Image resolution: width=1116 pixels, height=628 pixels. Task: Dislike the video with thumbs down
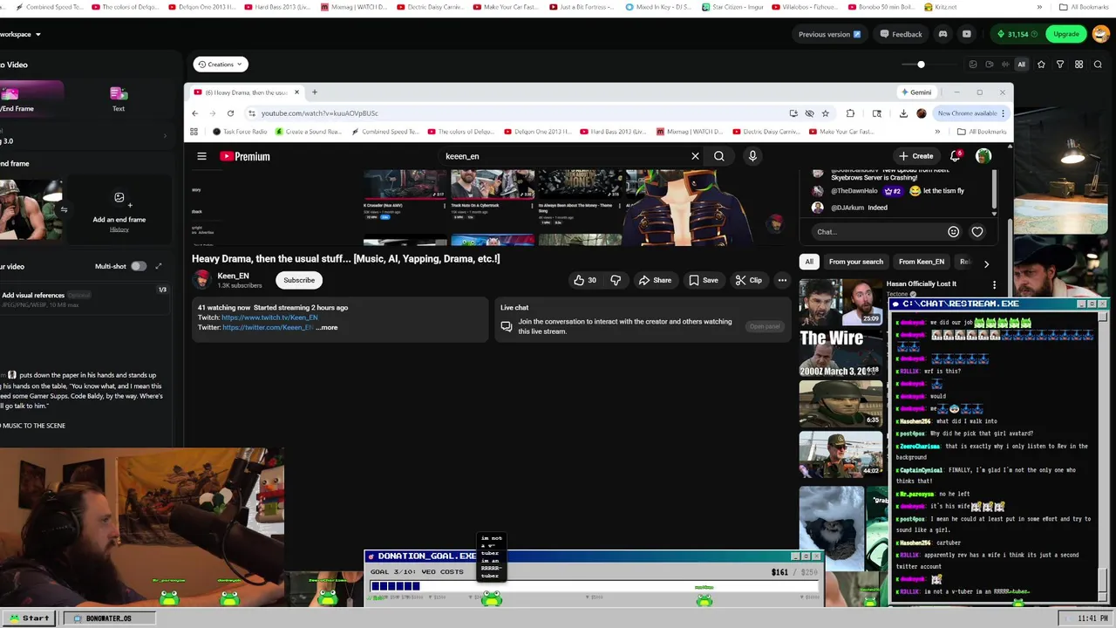pos(616,280)
